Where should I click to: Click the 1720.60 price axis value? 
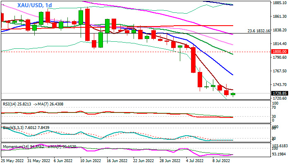[279, 98]
